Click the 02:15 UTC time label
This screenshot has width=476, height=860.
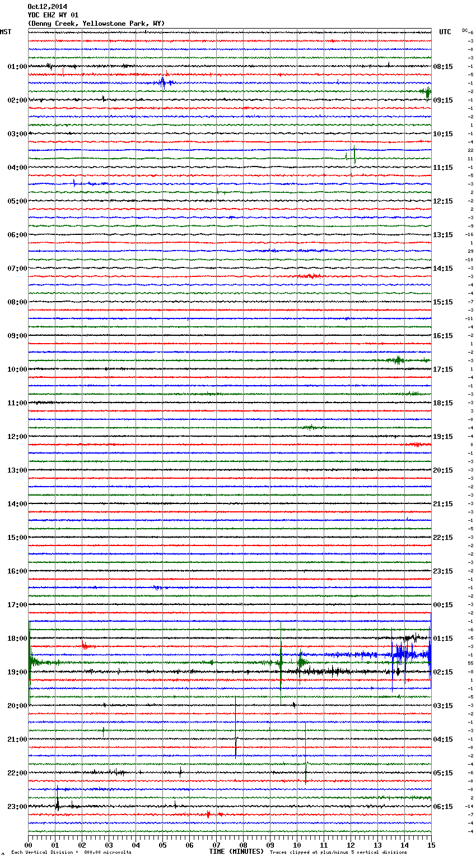pyautogui.click(x=443, y=672)
